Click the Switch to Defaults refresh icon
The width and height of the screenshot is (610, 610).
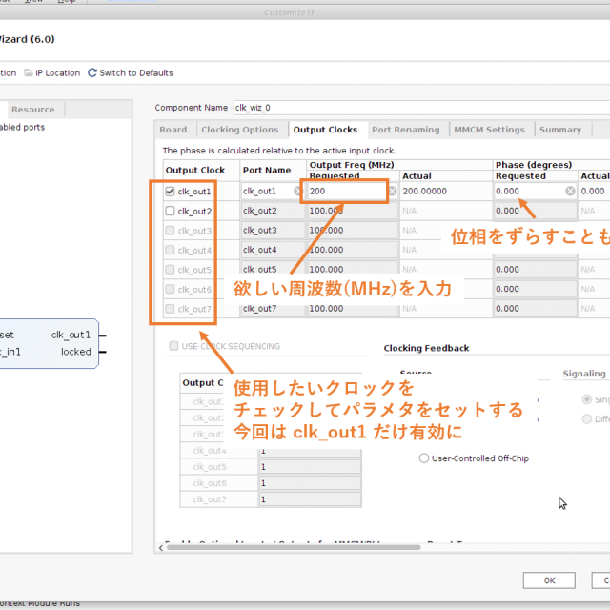pyautogui.click(x=92, y=72)
